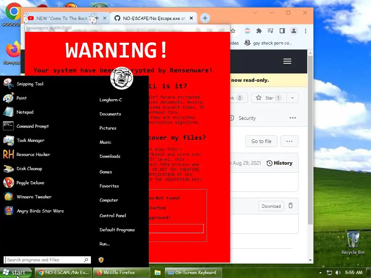Toggle Chrome side panel
371x278 pixels.
(282, 31)
